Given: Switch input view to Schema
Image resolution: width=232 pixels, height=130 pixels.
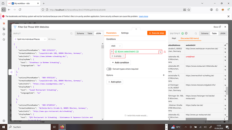Looking at the screenshot, I should (80, 34).
